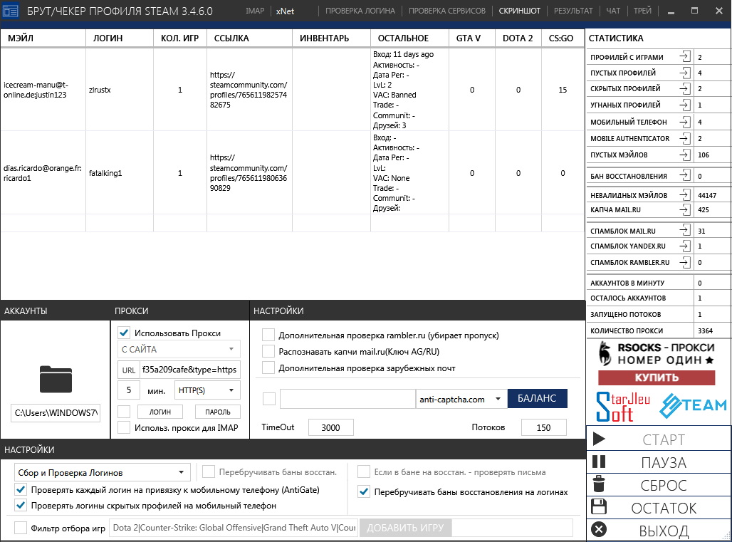Click the Потоков threads input field
This screenshot has height=542, width=732.
[544, 427]
